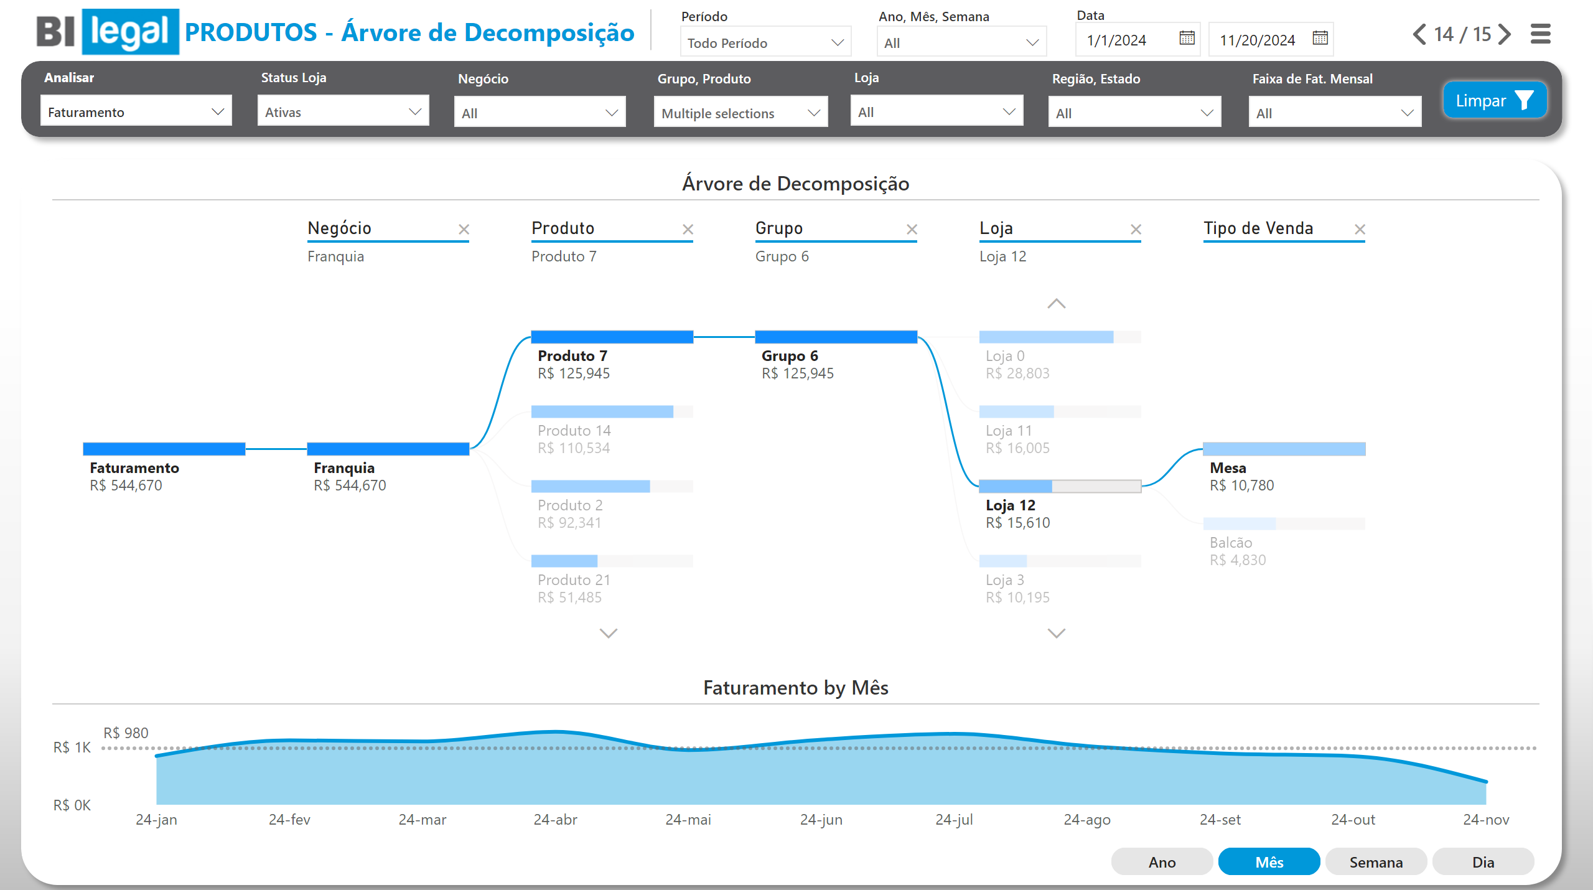Select the Ano granularity toggle
The height and width of the screenshot is (890, 1593).
(x=1162, y=862)
